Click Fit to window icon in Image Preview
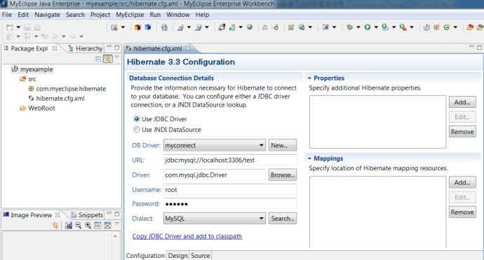 (x=107, y=225)
